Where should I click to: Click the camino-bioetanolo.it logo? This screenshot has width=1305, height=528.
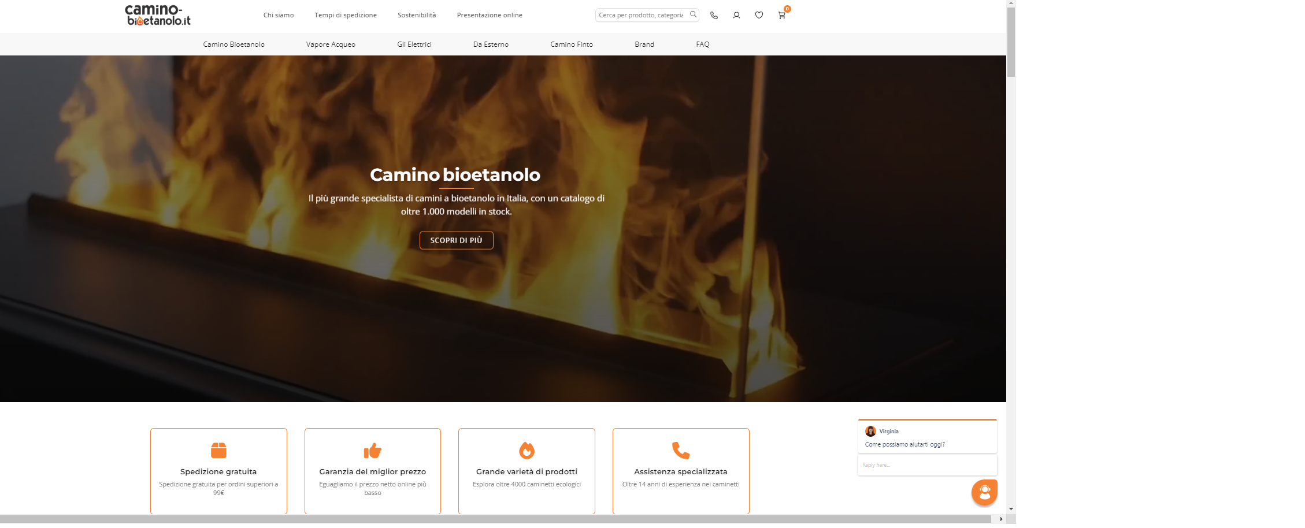158,16
